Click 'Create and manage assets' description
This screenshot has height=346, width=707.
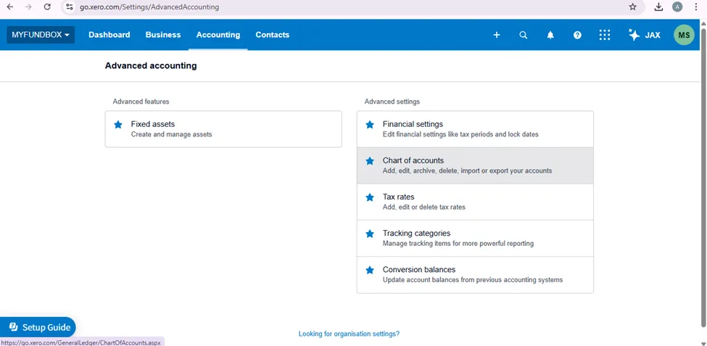click(171, 134)
